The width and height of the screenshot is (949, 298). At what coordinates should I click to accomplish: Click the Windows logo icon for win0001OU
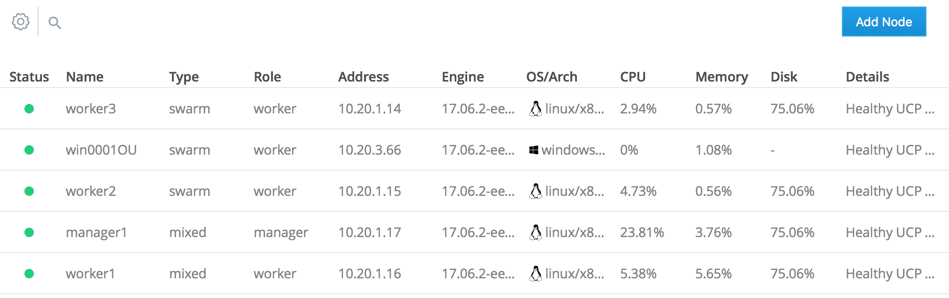click(x=533, y=150)
